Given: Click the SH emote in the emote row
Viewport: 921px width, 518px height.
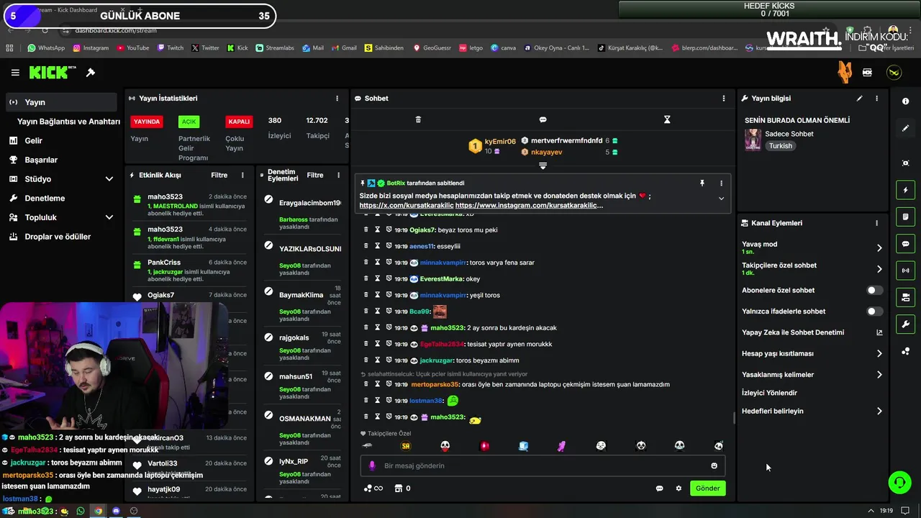Looking at the screenshot, I should [x=406, y=446].
